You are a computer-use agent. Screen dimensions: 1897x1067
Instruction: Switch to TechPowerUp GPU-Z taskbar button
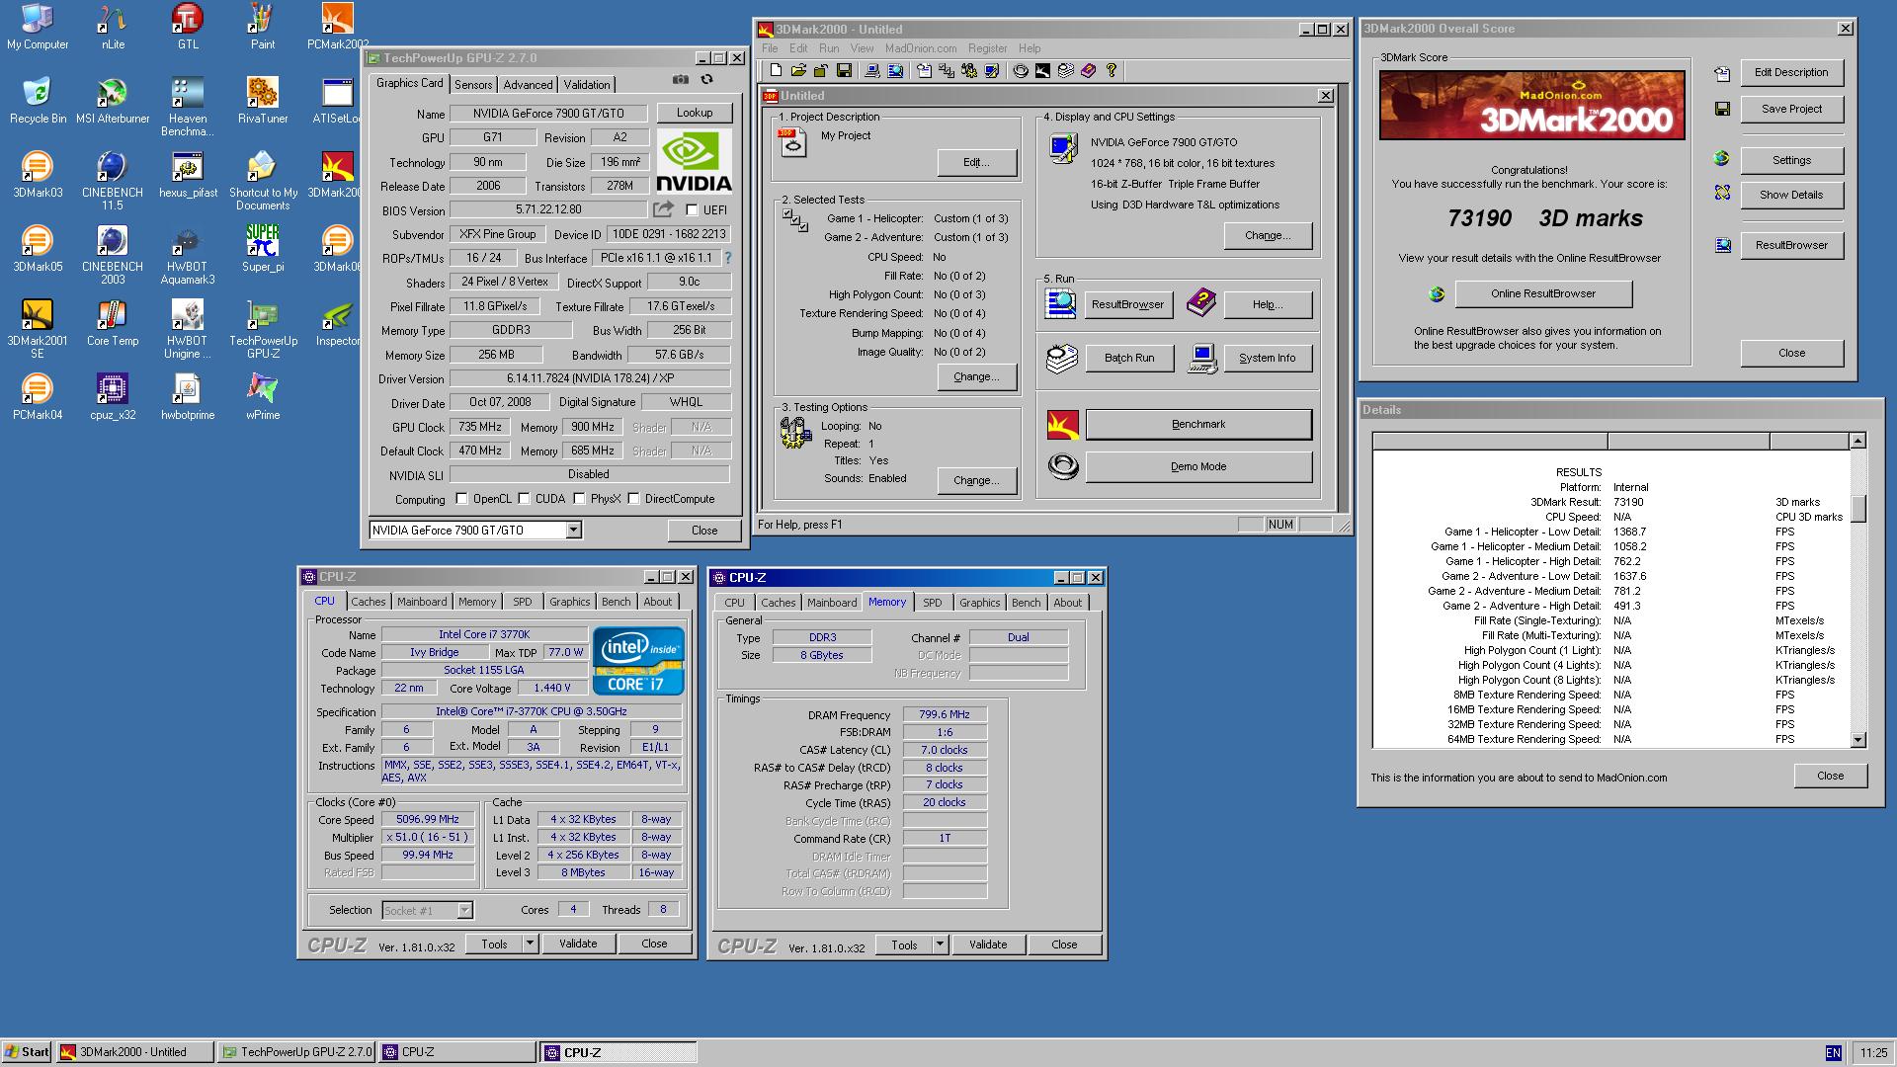click(296, 1052)
